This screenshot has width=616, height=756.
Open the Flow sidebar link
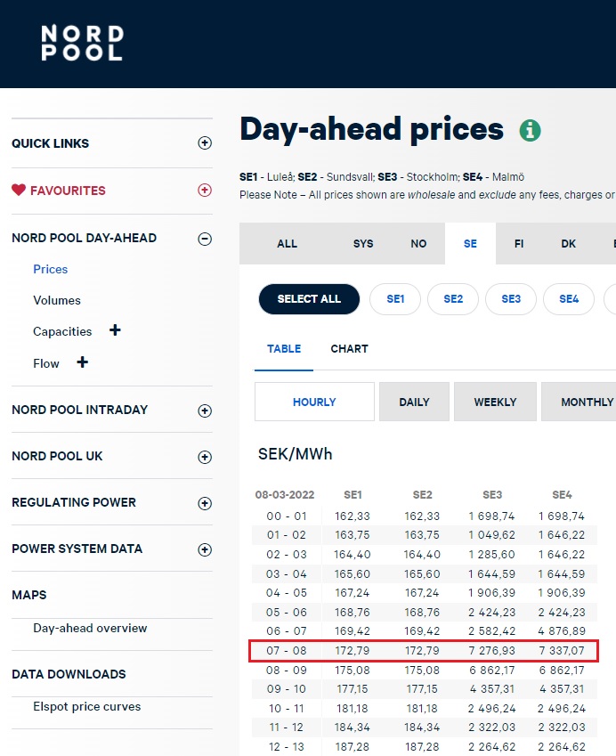pyautogui.click(x=45, y=363)
